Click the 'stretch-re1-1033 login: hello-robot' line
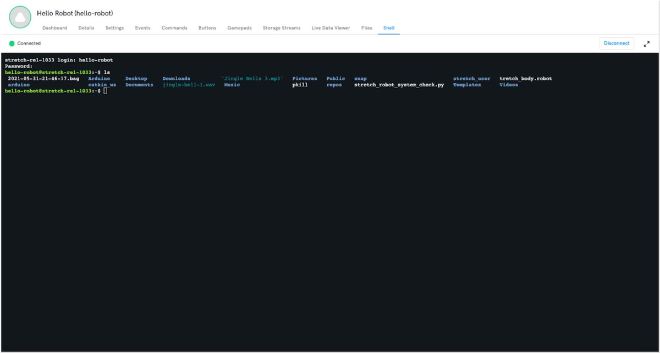This screenshot has width=660, height=353. [x=59, y=59]
